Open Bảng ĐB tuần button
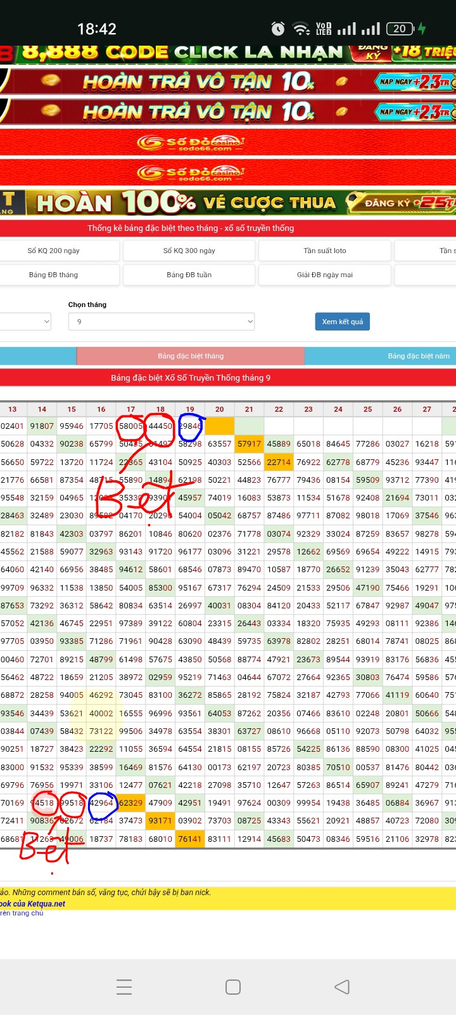Screen dimensions: 456x1015 click(189, 275)
